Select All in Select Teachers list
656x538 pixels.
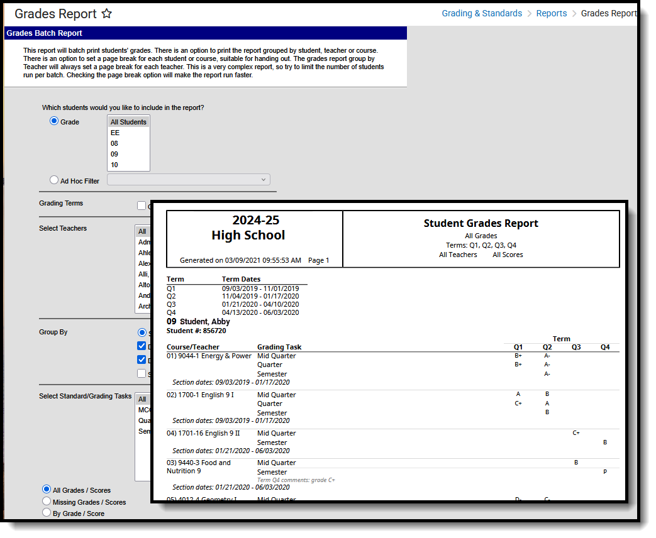pyautogui.click(x=143, y=231)
